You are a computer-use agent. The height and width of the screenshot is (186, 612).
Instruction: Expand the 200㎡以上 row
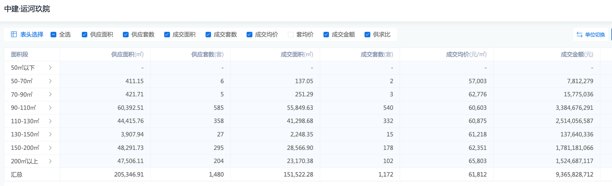(x=50, y=161)
